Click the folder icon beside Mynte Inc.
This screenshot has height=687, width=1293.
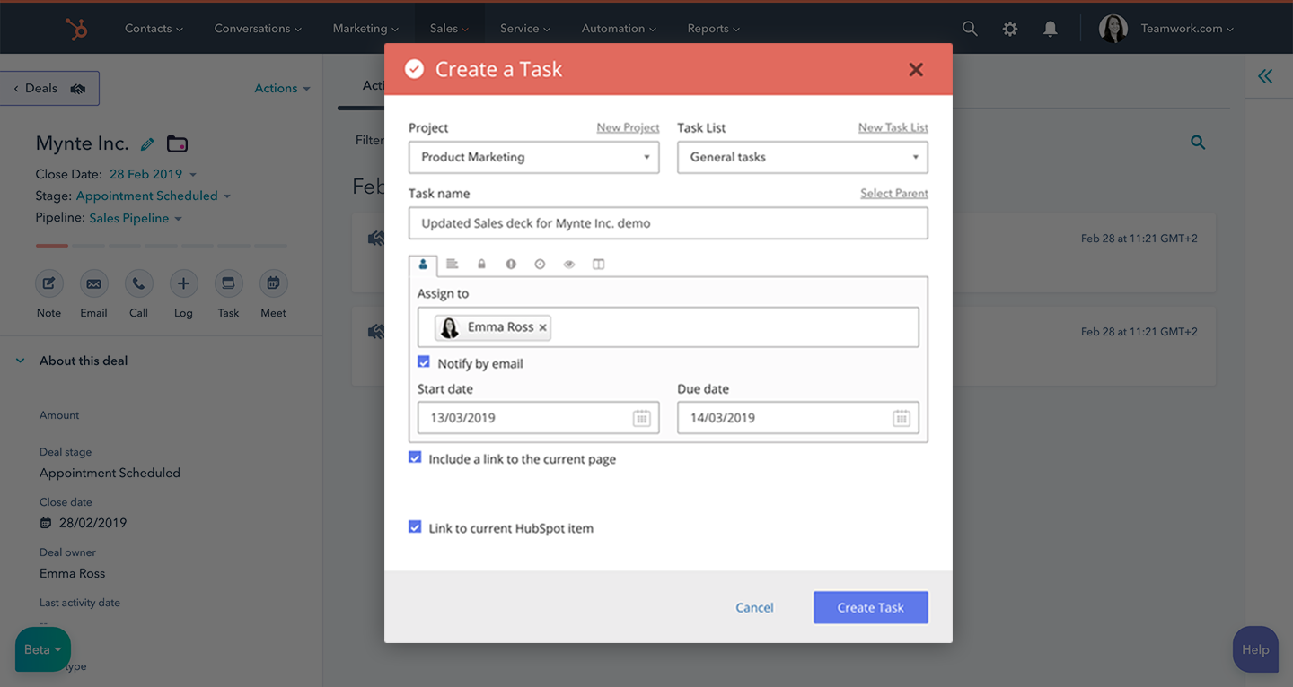178,143
